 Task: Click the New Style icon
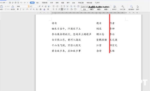114,7
